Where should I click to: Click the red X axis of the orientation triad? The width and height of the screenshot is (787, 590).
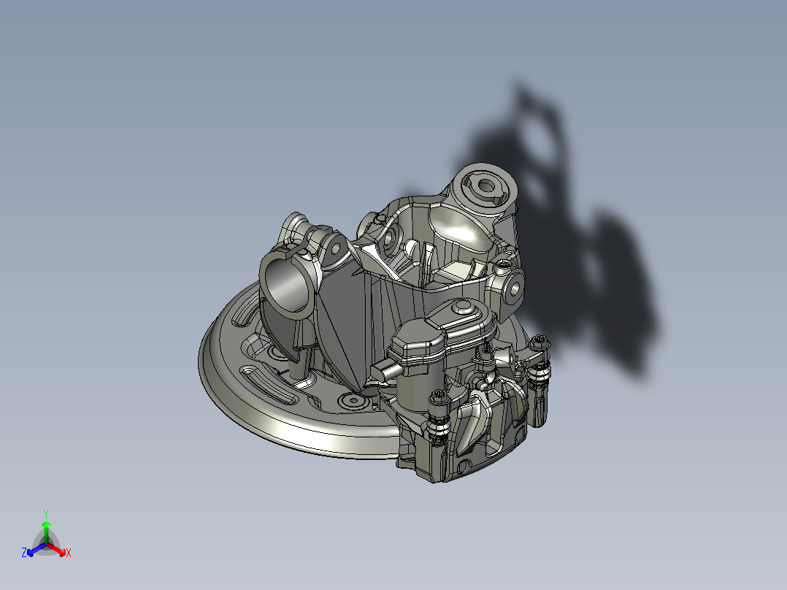[x=56, y=549]
